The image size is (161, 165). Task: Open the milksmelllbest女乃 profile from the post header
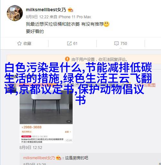[46, 10]
